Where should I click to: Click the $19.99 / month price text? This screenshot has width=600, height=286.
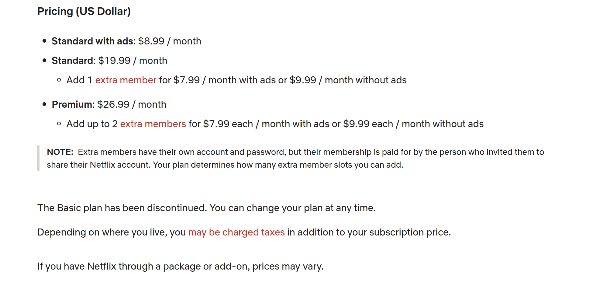(133, 61)
